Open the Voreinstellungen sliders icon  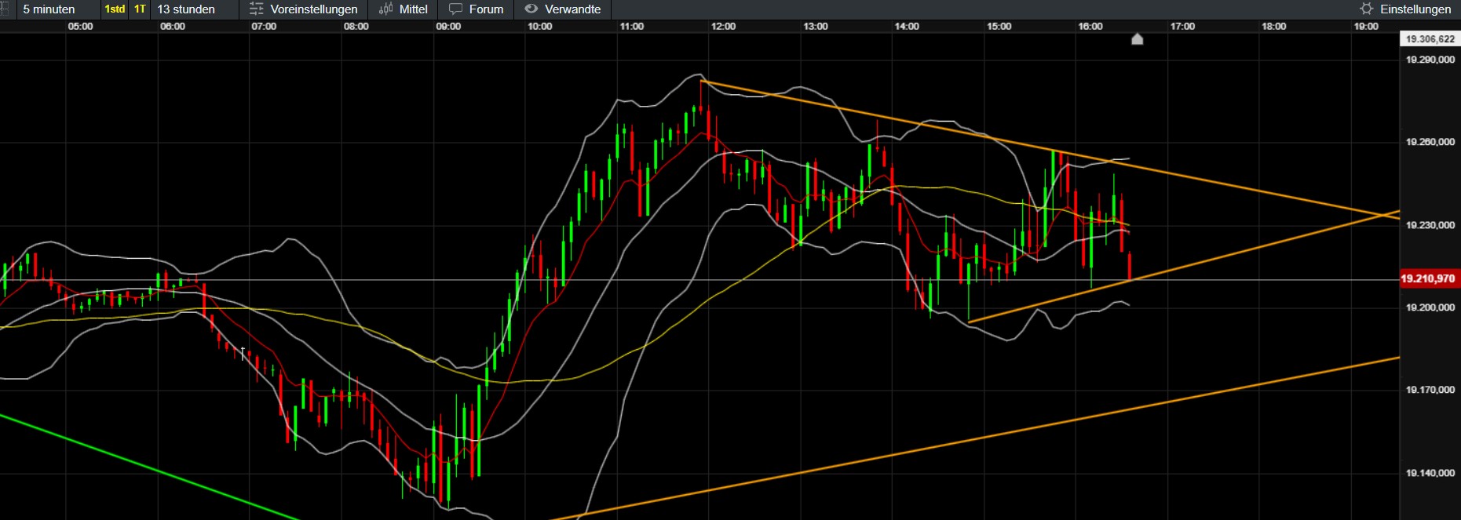256,9
